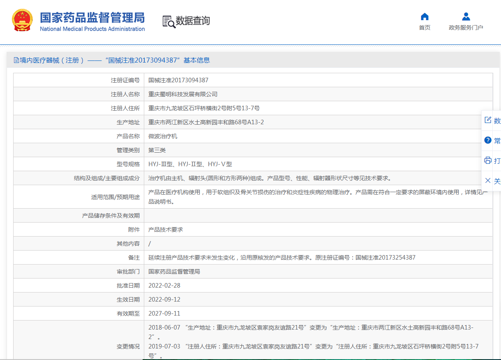The image size is (501, 360).
Task: Click the edit icon in the side panel
Action: pos(488,120)
